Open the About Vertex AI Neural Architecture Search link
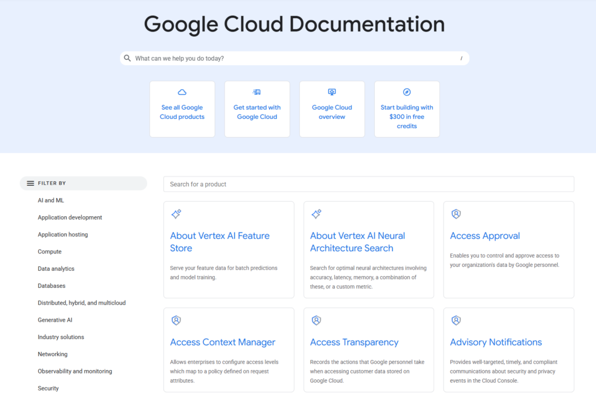Screen dimensions: 596x395 [358, 242]
